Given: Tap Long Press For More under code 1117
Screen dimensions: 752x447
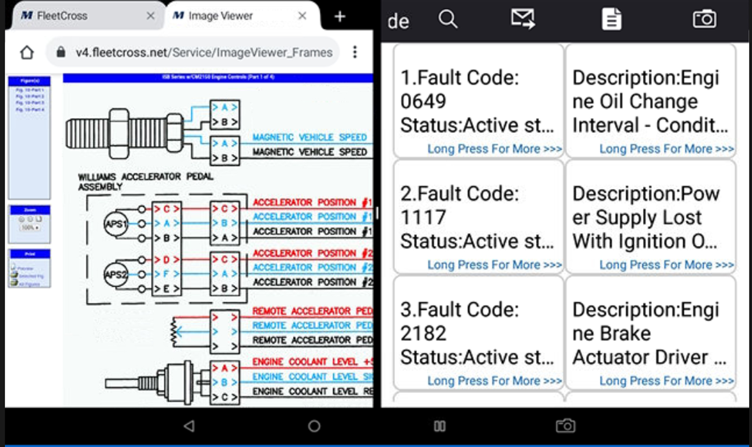Looking at the screenshot, I should tap(494, 265).
